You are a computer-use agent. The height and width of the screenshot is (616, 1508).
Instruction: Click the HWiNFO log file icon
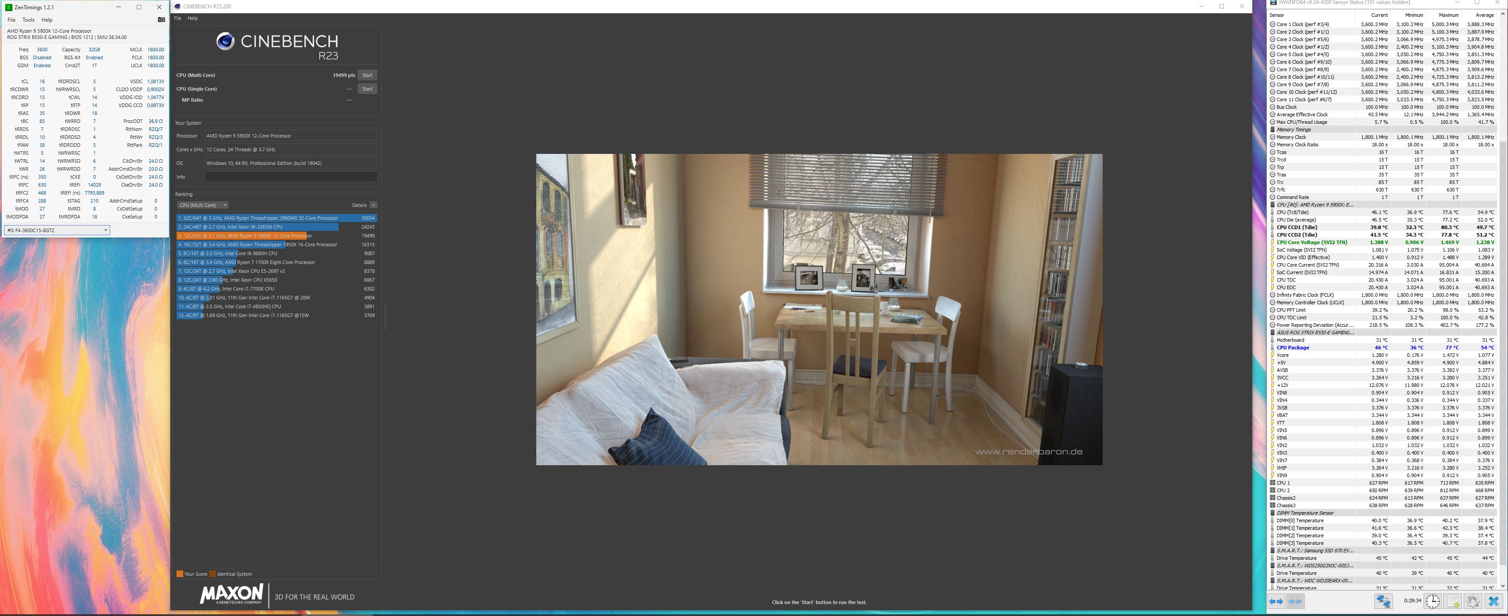(x=1453, y=601)
